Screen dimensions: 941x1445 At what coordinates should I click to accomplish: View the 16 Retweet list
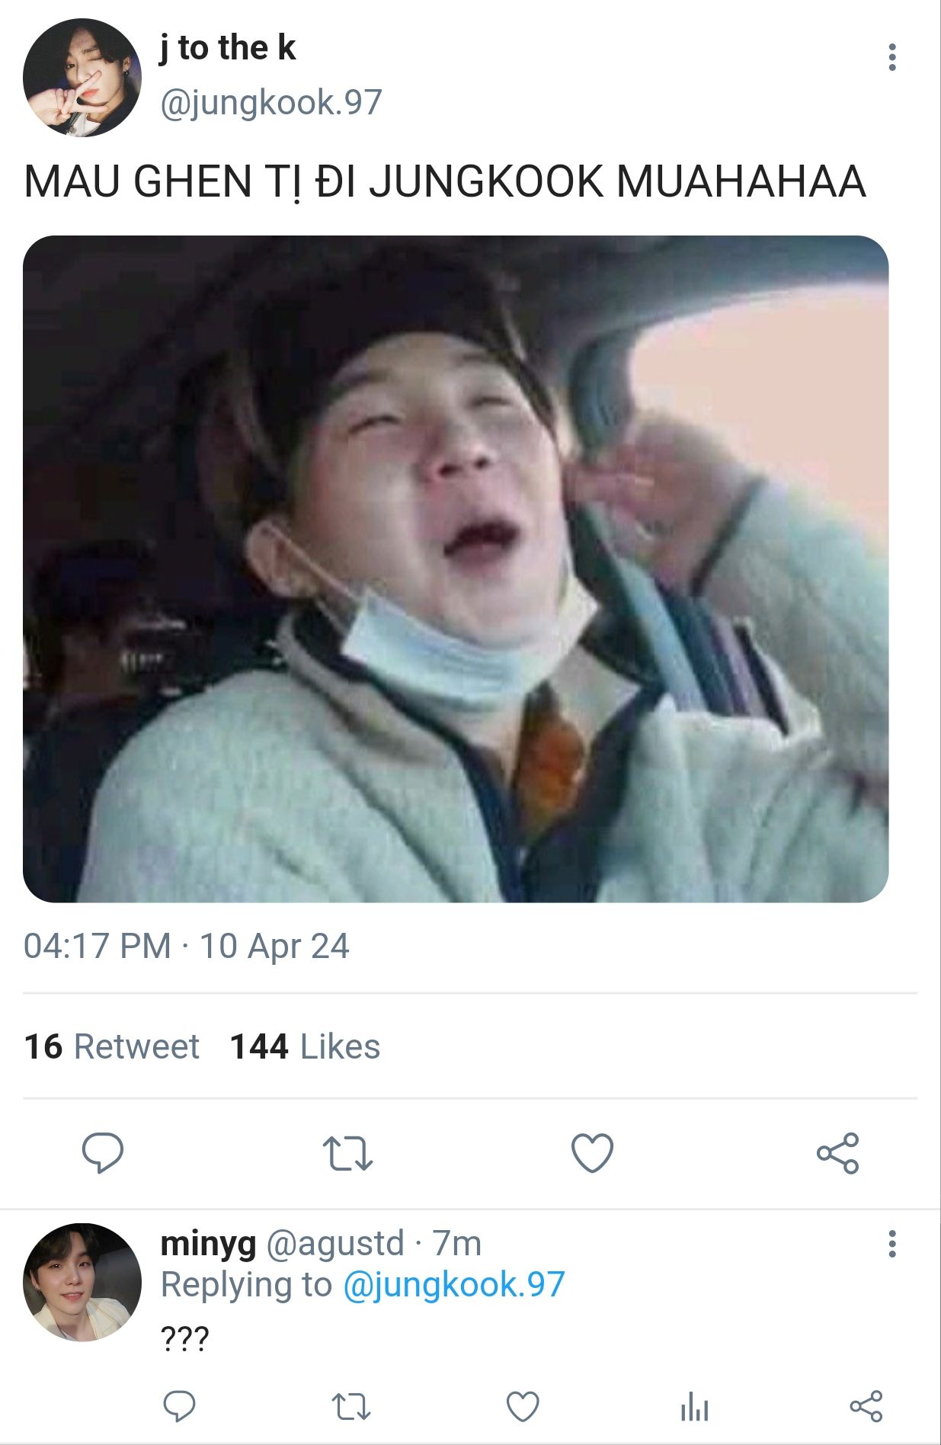point(112,1046)
